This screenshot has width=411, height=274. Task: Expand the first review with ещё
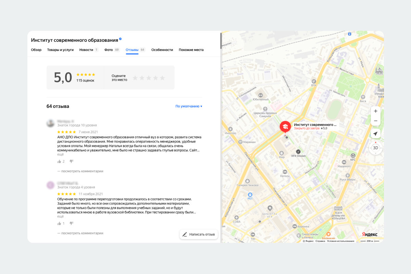click(x=60, y=154)
